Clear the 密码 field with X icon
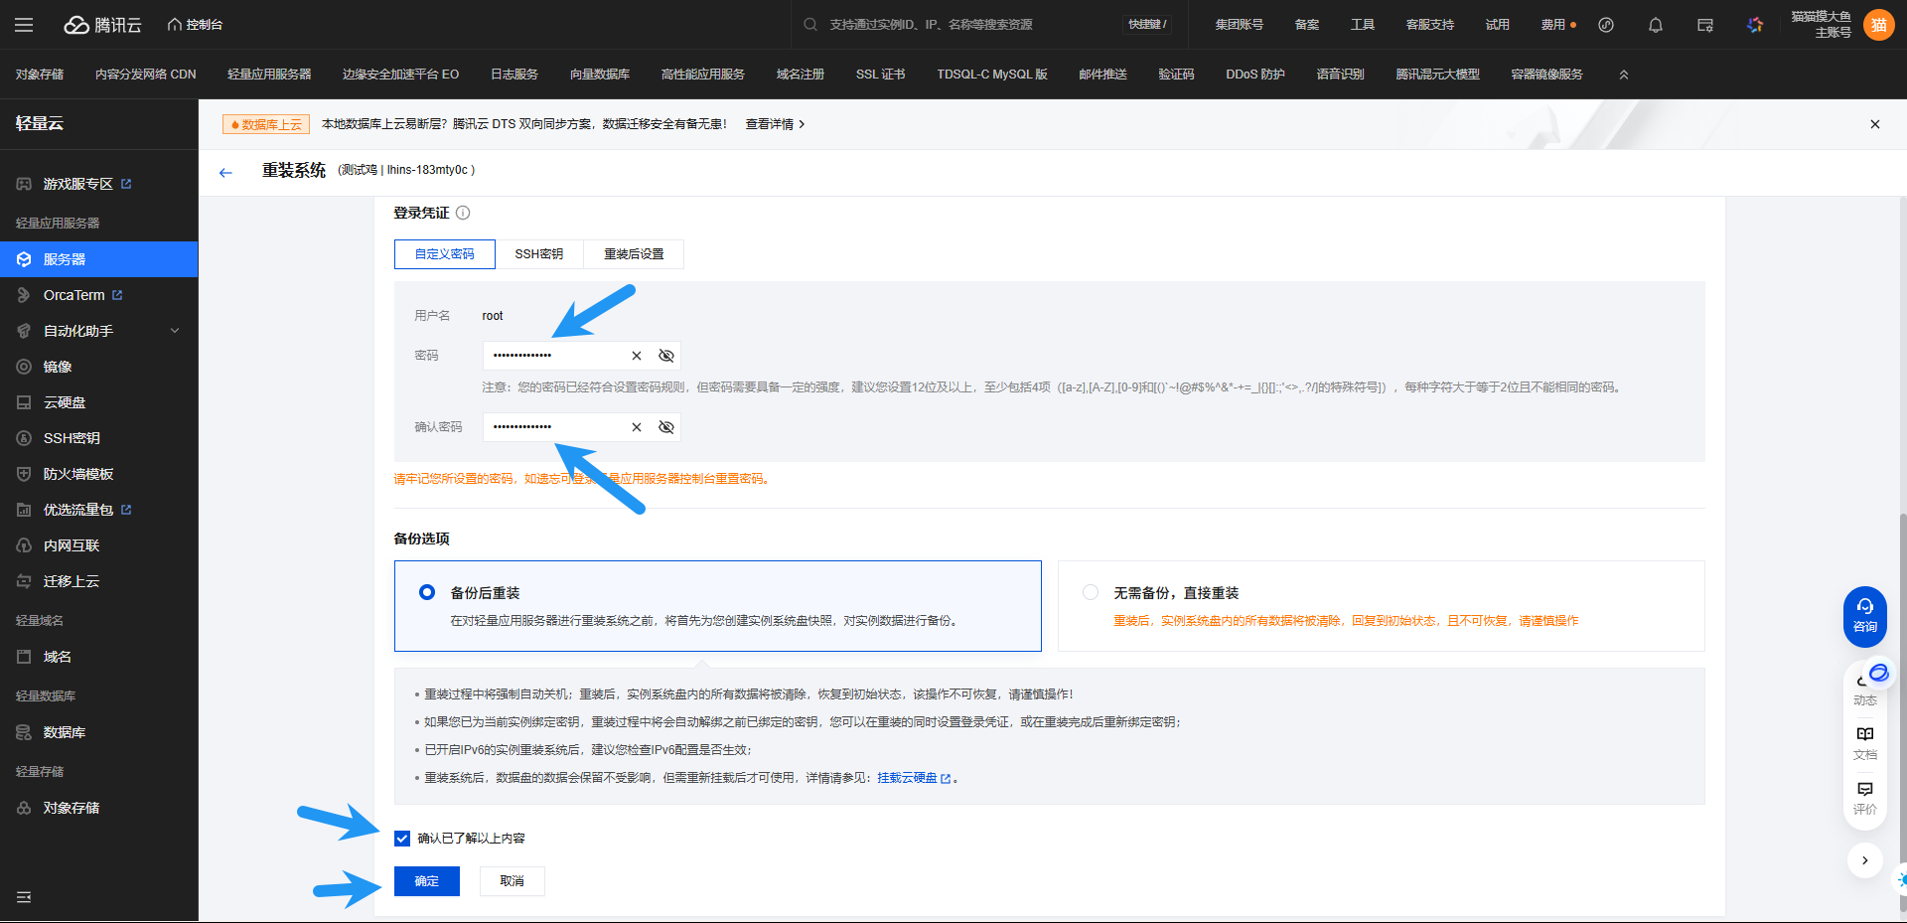The height and width of the screenshot is (923, 1907). 637,356
